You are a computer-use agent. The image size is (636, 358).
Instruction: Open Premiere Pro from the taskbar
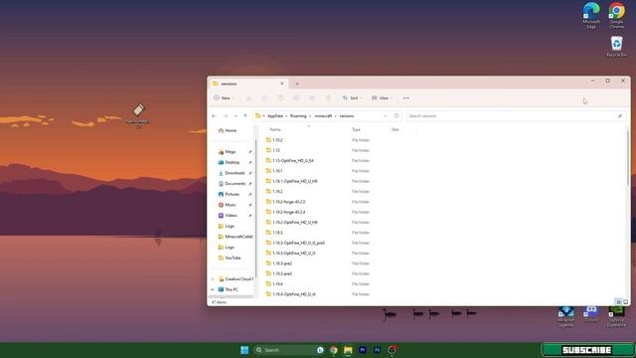tap(363, 350)
